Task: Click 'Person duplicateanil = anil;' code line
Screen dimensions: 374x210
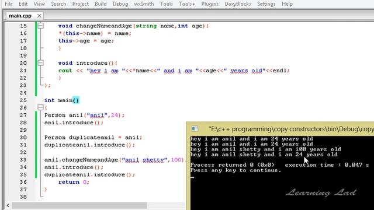Action: pos(93,138)
